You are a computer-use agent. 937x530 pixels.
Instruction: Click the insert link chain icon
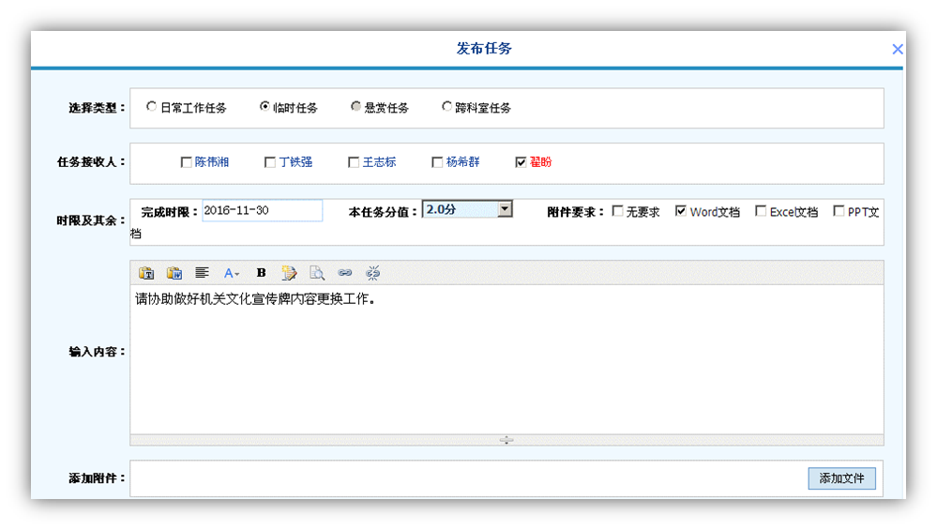pyautogui.click(x=345, y=273)
